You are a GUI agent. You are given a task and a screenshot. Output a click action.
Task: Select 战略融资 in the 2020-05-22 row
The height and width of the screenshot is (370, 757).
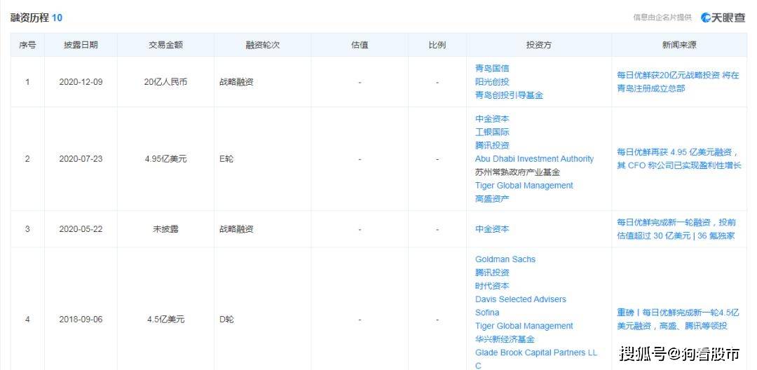click(x=236, y=229)
